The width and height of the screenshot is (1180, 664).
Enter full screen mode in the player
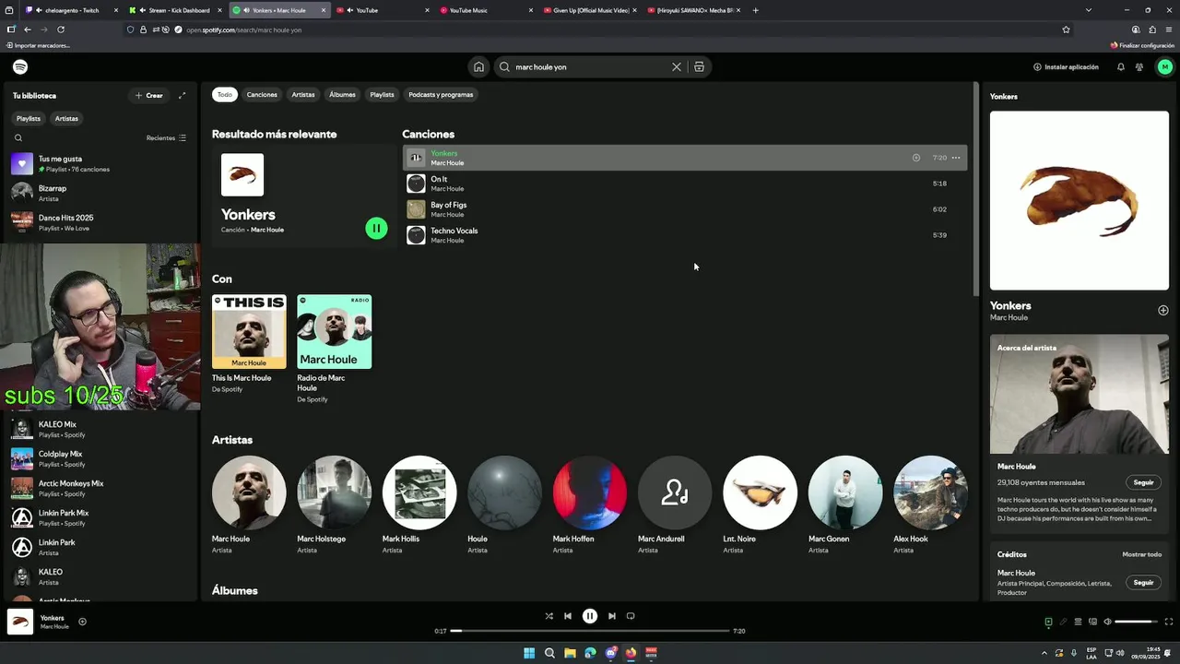[x=1169, y=622]
